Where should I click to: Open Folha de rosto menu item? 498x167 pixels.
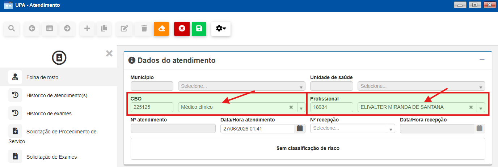tap(58, 77)
